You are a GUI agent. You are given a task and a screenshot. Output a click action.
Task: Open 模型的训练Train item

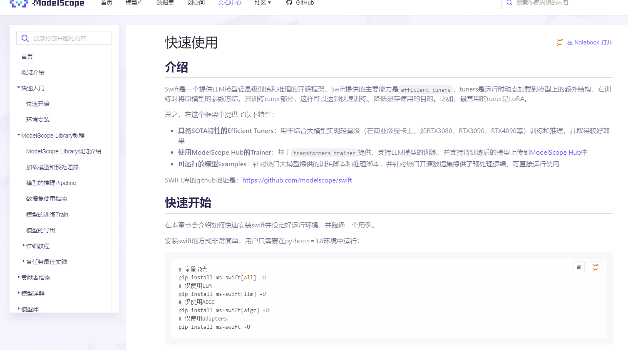pos(47,214)
